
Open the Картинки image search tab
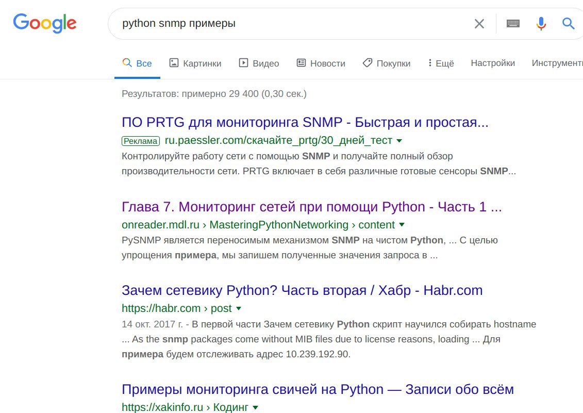coord(195,63)
